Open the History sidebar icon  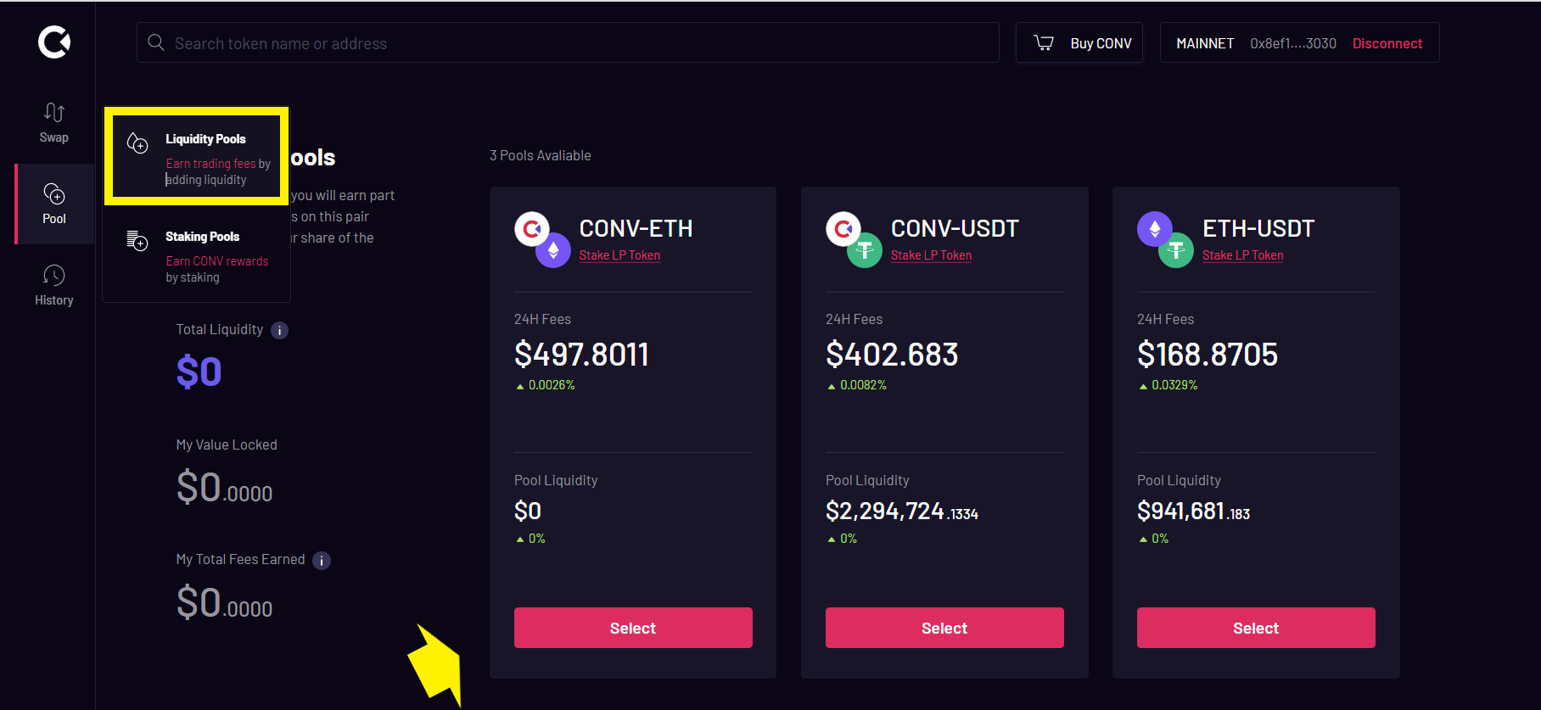tap(54, 276)
